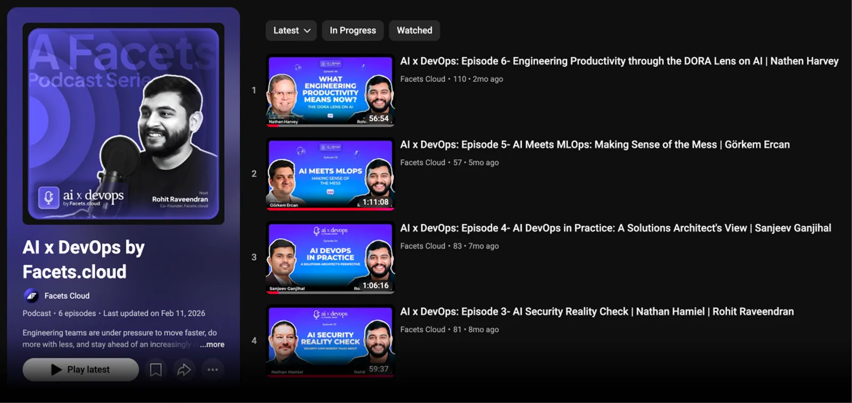Viewport: 852px width, 403px height.
Task: Open the Episode 3 AI Security Reality Check thumbnail
Action: (x=330, y=341)
